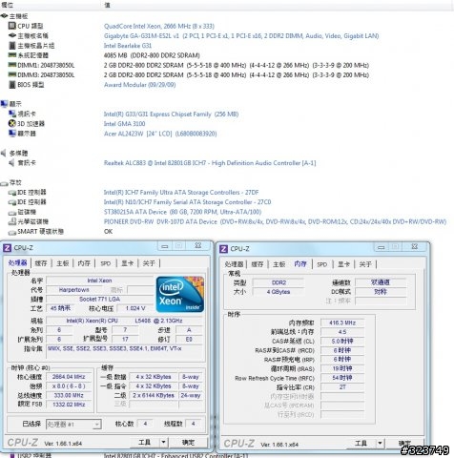Open the PIONEER DVD-RW DVR-107D link
Image resolution: width=454 pixels, height=458 pixels.
click(x=275, y=221)
